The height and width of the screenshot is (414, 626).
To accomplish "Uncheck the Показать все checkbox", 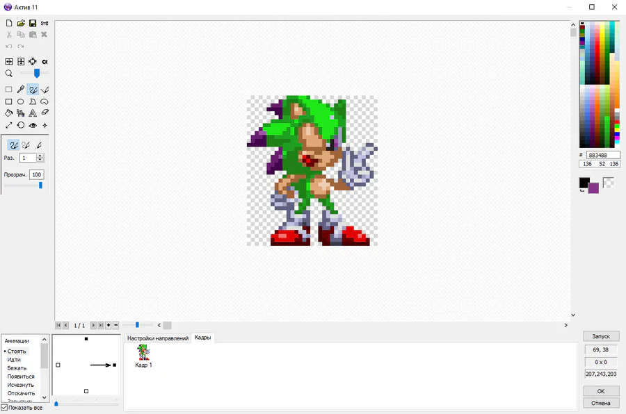I will tap(4, 407).
